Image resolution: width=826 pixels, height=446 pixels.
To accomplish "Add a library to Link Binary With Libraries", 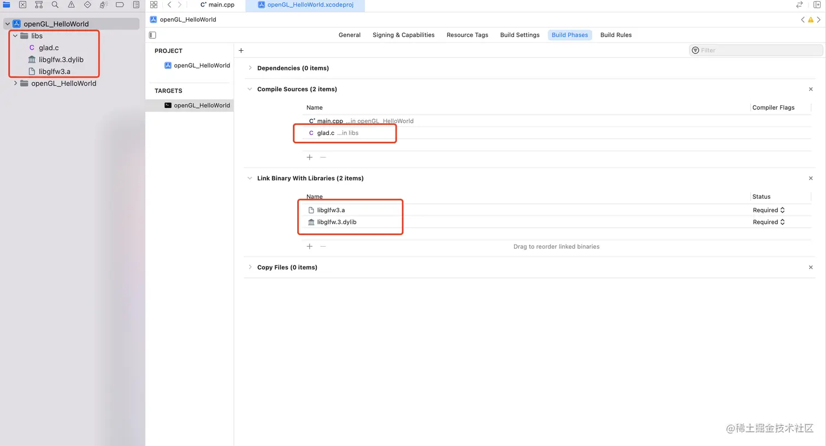I will point(310,246).
